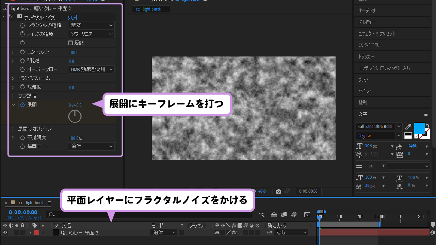Open the フラクタルの種類 dropdown set to 基本

91,25
